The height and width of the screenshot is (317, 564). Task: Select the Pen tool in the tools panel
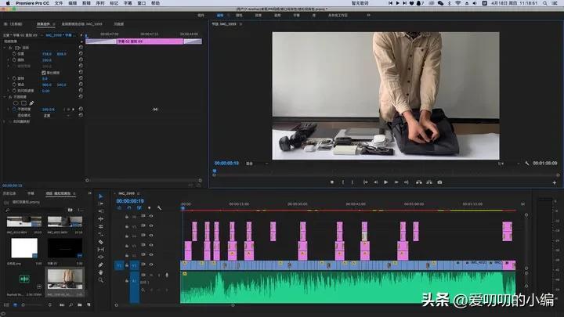pyautogui.click(x=101, y=265)
